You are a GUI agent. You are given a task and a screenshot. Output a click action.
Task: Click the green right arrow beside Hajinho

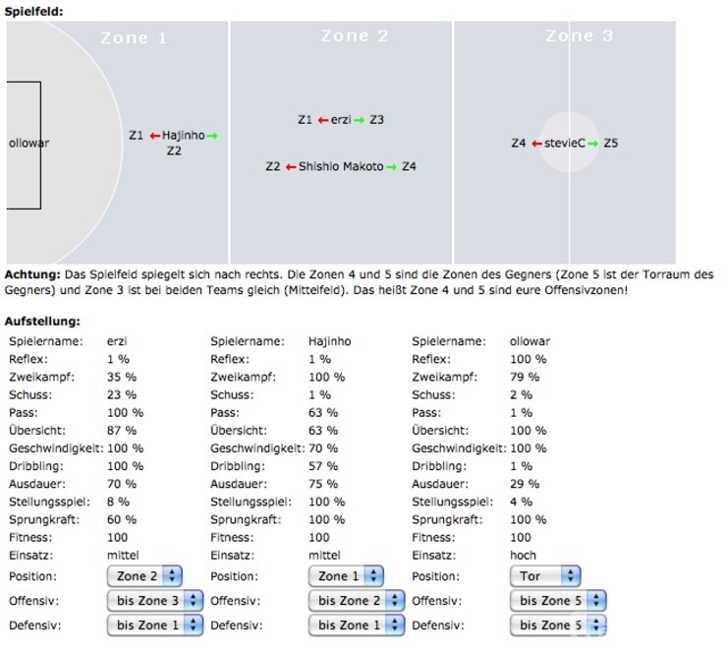pyautogui.click(x=212, y=136)
